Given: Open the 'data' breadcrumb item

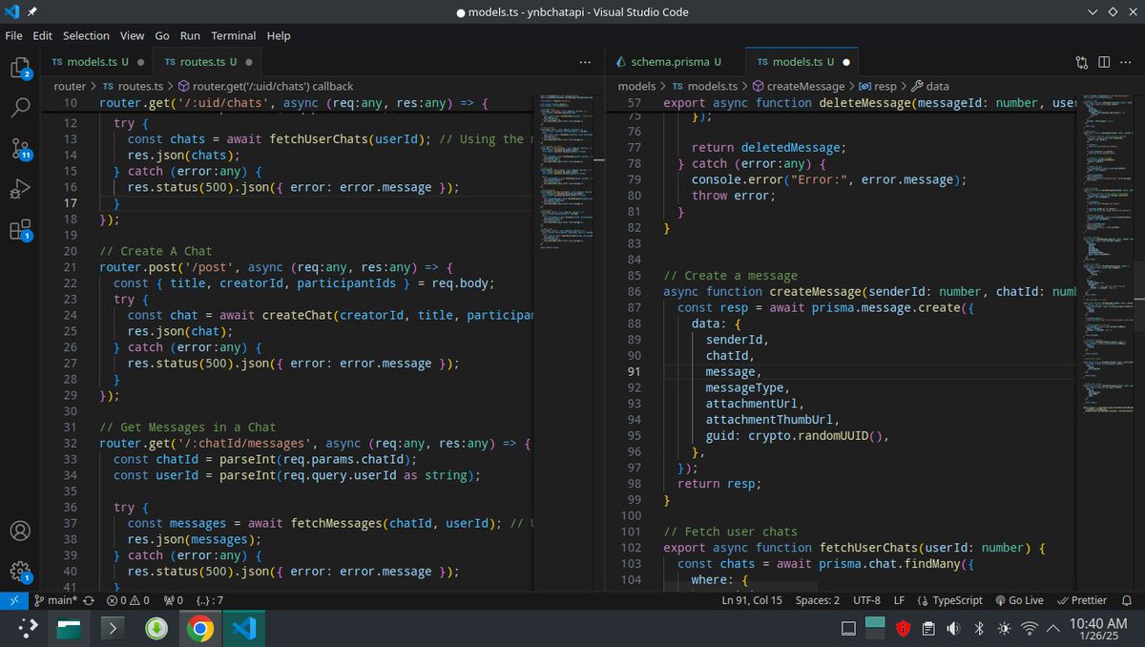Looking at the screenshot, I should pyautogui.click(x=929, y=86).
